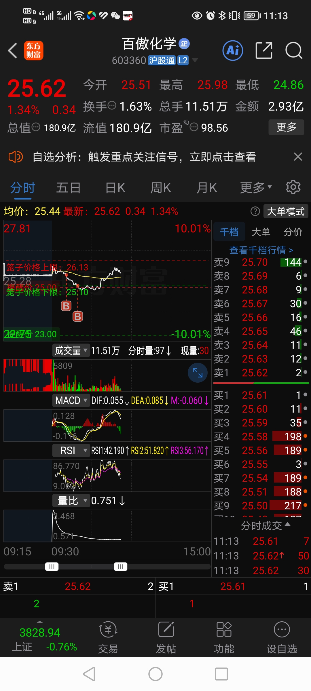Open the AI assistant icon
This screenshot has width=311, height=691.
(233, 50)
